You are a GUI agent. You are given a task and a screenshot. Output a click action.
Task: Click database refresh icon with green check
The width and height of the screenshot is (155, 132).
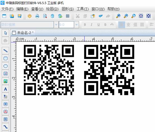(x=60, y=16)
